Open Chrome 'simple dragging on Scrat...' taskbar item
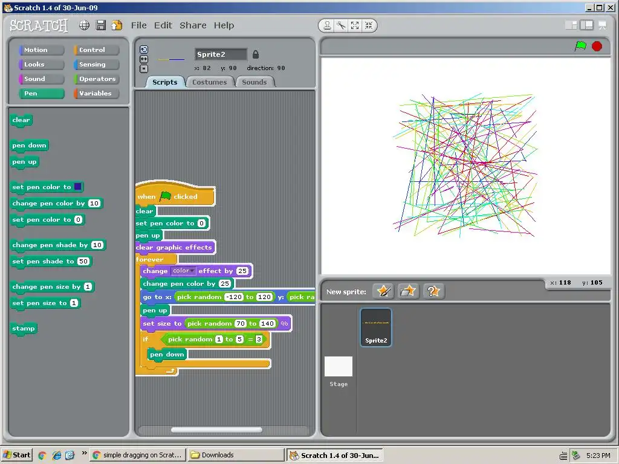This screenshot has height=464, width=619. (x=138, y=455)
